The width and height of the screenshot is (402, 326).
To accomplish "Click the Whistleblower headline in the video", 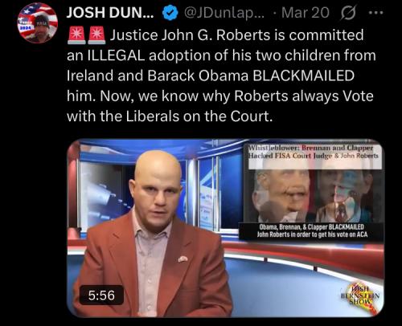I will point(313,152).
